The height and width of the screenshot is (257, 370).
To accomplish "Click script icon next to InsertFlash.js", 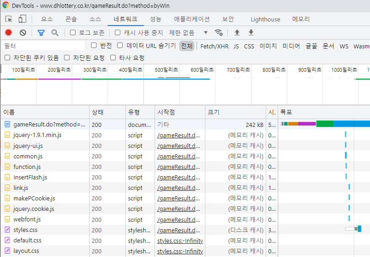I will click(x=7, y=177).
